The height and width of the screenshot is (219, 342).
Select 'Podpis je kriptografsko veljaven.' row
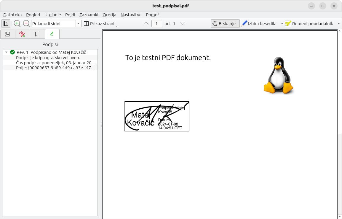pyautogui.click(x=50, y=57)
